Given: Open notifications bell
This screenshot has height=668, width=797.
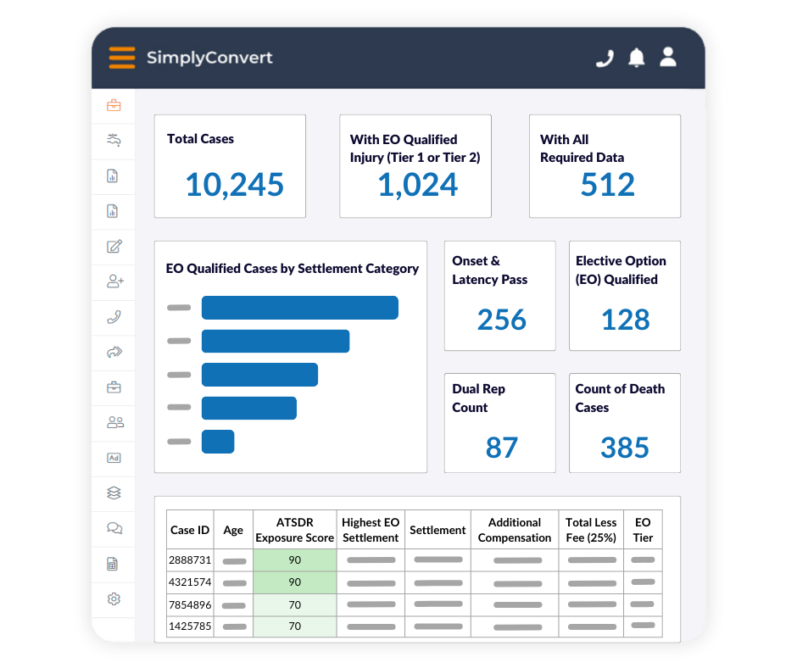Looking at the screenshot, I should 637,58.
